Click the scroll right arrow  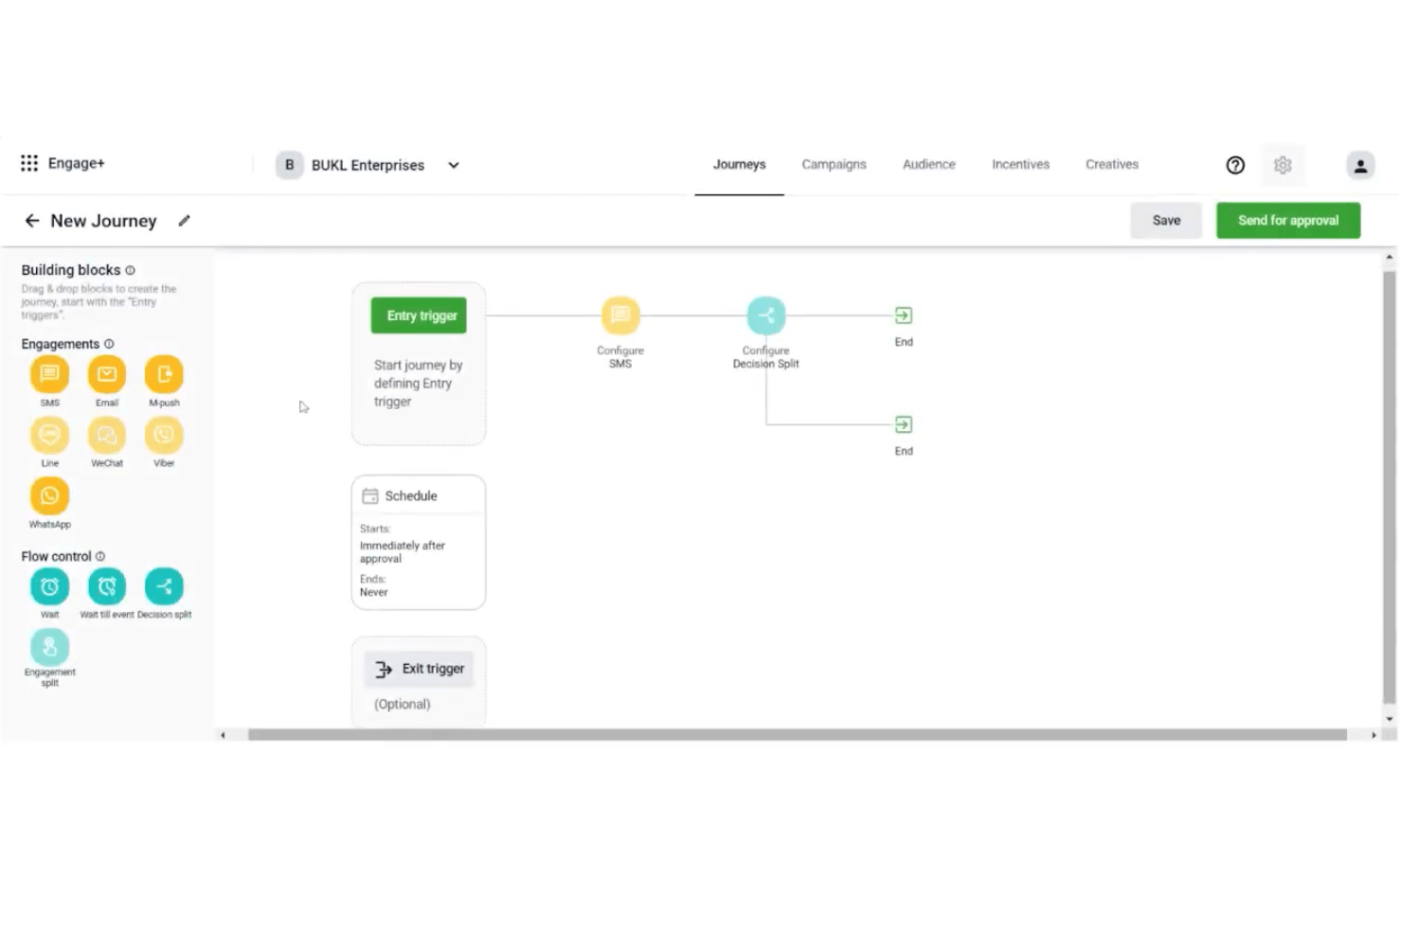coord(1374,735)
